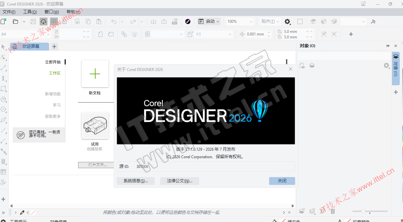Close the About dialog with X
This screenshot has width=403, height=222.
tap(291, 69)
